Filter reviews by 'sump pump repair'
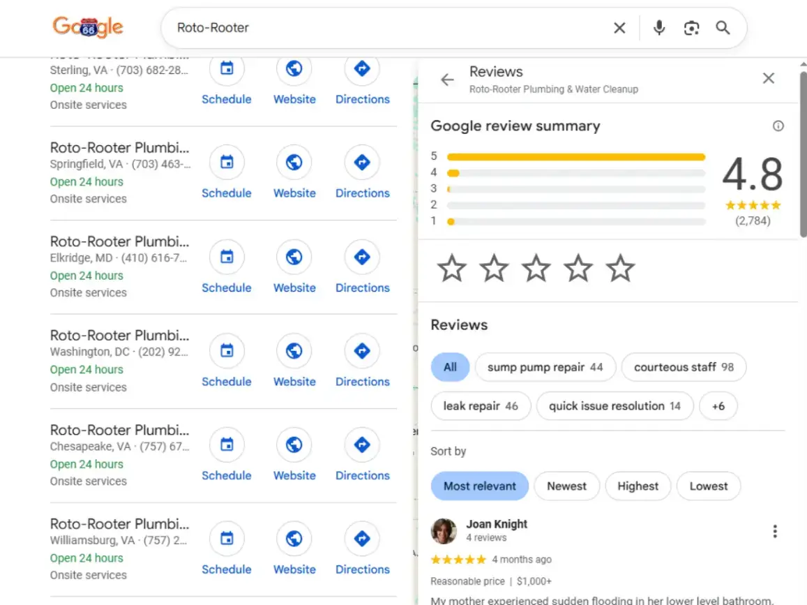The width and height of the screenshot is (807, 605). pyautogui.click(x=545, y=367)
